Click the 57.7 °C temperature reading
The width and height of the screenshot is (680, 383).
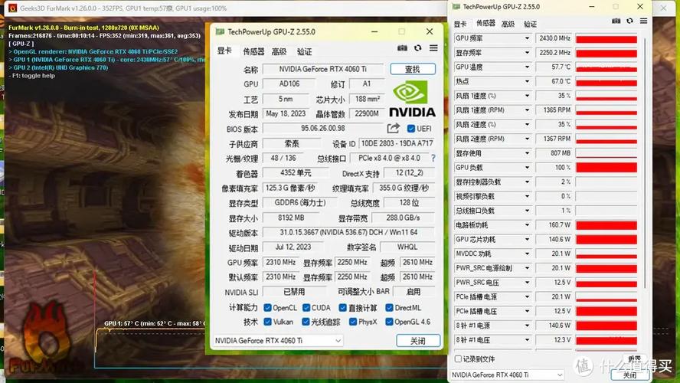[x=554, y=67]
